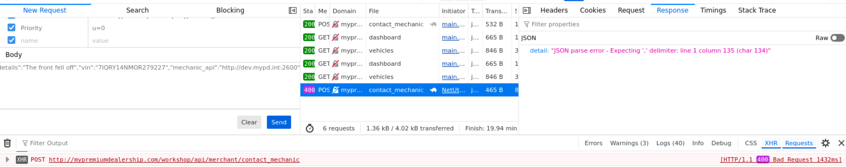Select the 400 POST contact_mechanic request row
846x167 pixels.
[x=410, y=90]
